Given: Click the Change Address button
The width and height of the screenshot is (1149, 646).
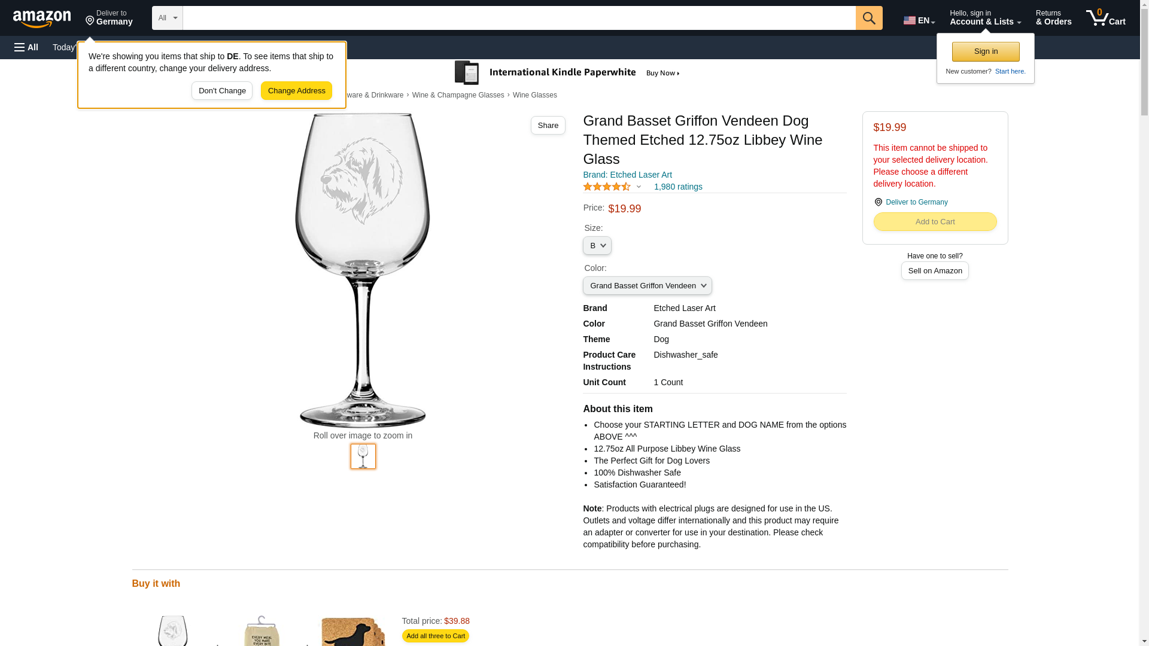Looking at the screenshot, I should [296, 91].
